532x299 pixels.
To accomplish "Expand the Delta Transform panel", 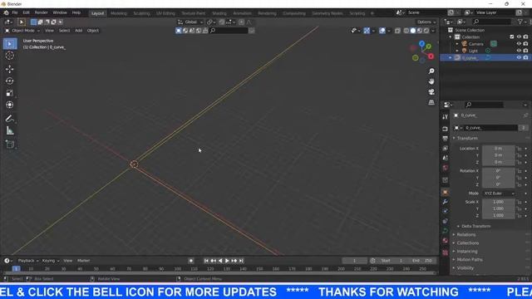I will click(x=475, y=226).
